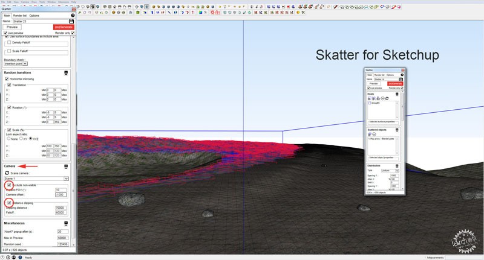The image size is (484, 260).
Task: Switch to Main tab in large panel
Action: point(7,16)
